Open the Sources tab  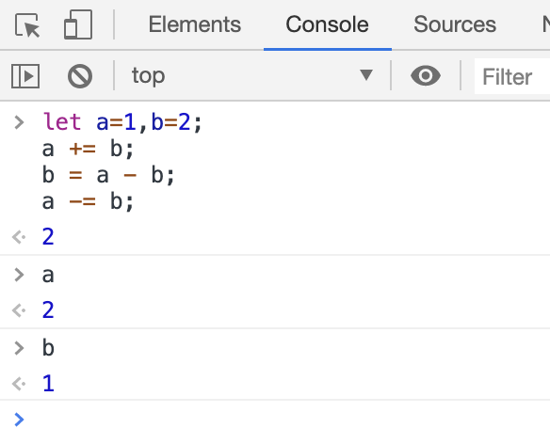point(455,24)
